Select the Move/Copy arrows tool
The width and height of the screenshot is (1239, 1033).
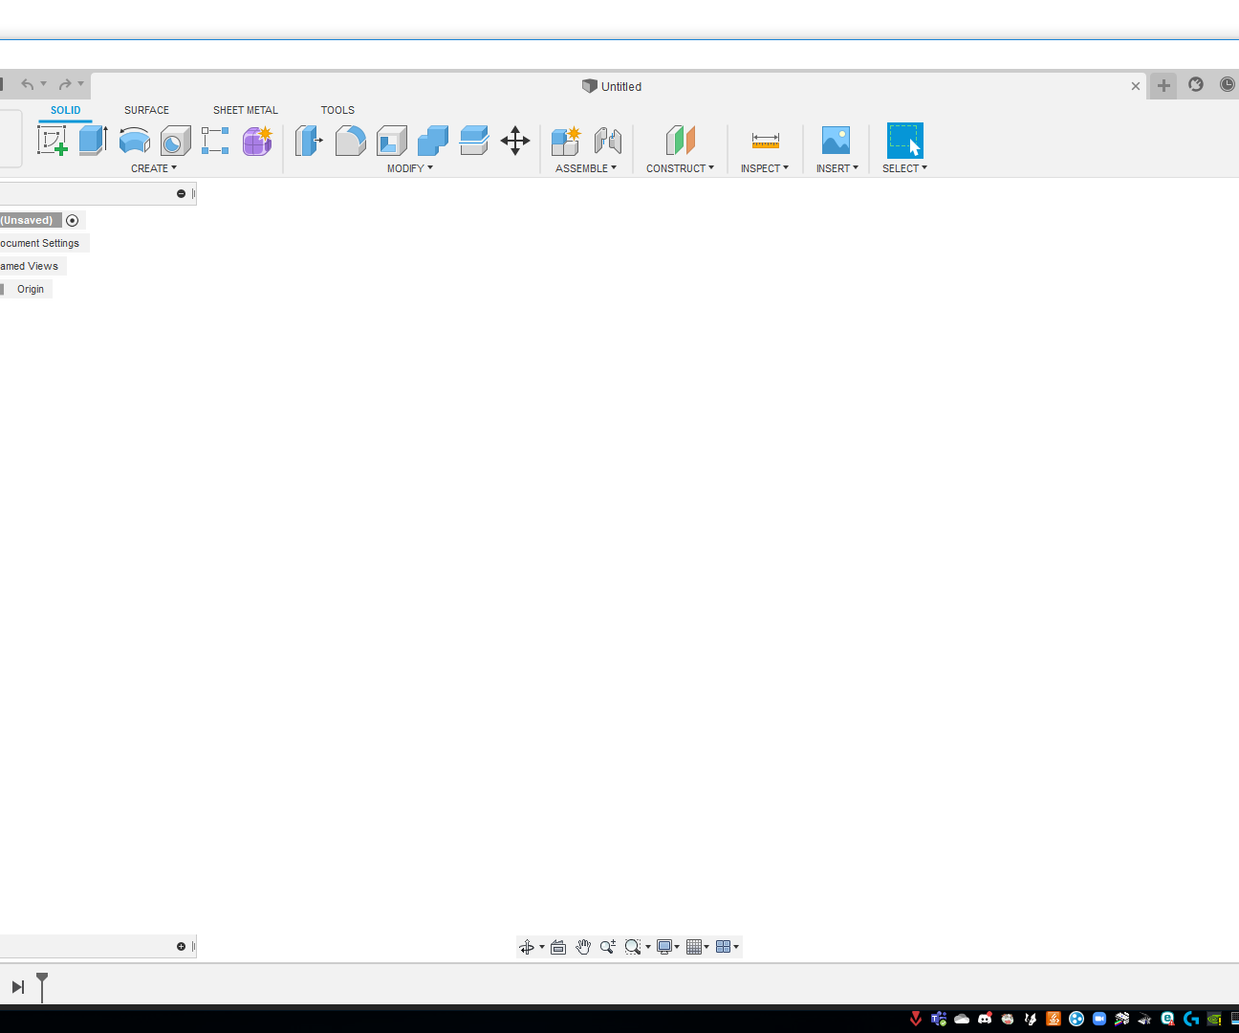(x=515, y=141)
